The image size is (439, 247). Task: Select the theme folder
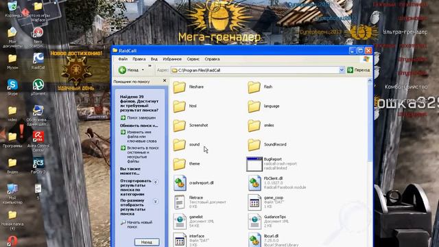point(187,164)
